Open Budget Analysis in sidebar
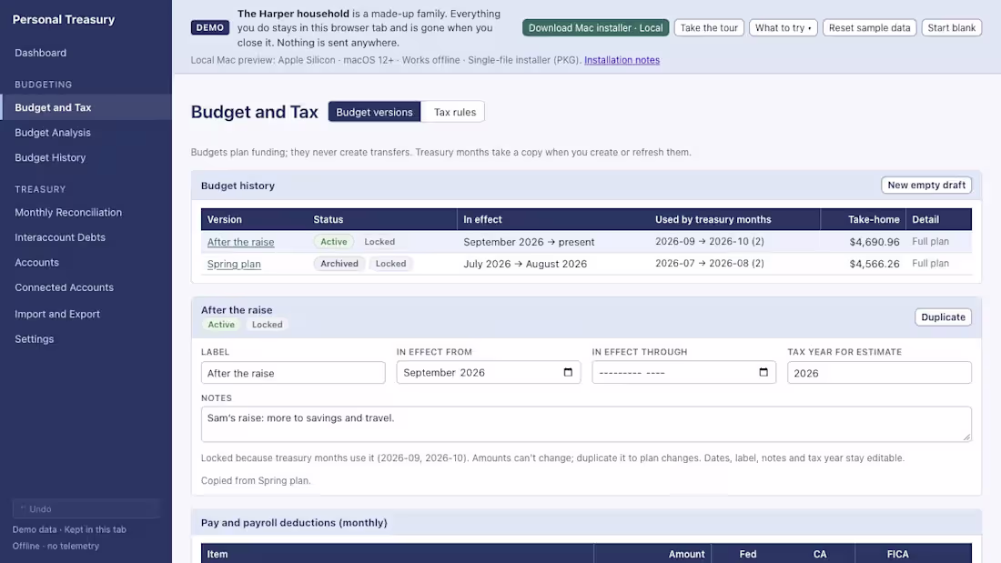Viewport: 1001px width, 563px height. tap(53, 133)
